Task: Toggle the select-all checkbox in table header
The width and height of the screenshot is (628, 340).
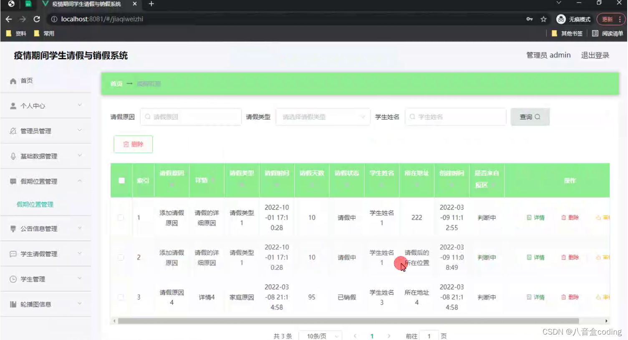Action: (x=121, y=181)
